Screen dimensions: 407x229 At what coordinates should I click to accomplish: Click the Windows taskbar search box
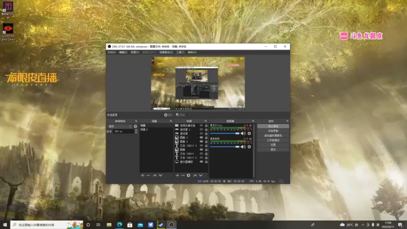click(47, 225)
